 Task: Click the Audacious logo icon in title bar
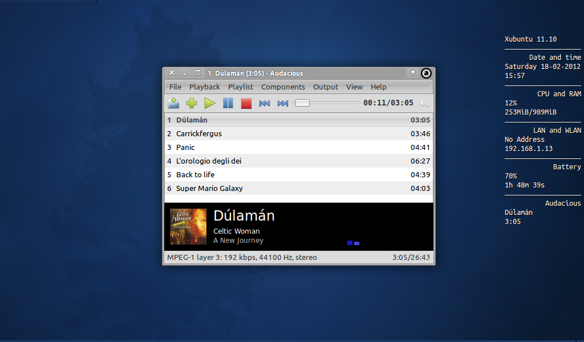pyautogui.click(x=426, y=74)
